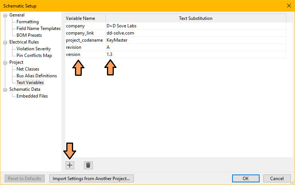Collapse the Schematic Data tree section
295x185 pixels.
click(x=5, y=90)
